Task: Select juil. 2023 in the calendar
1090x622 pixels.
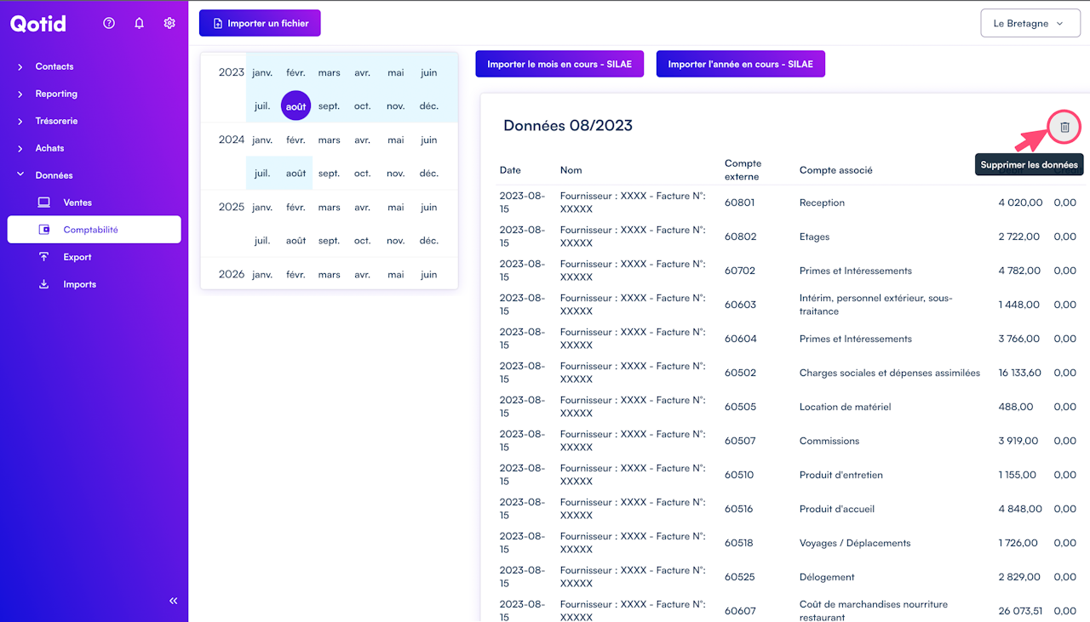Action: tap(262, 106)
